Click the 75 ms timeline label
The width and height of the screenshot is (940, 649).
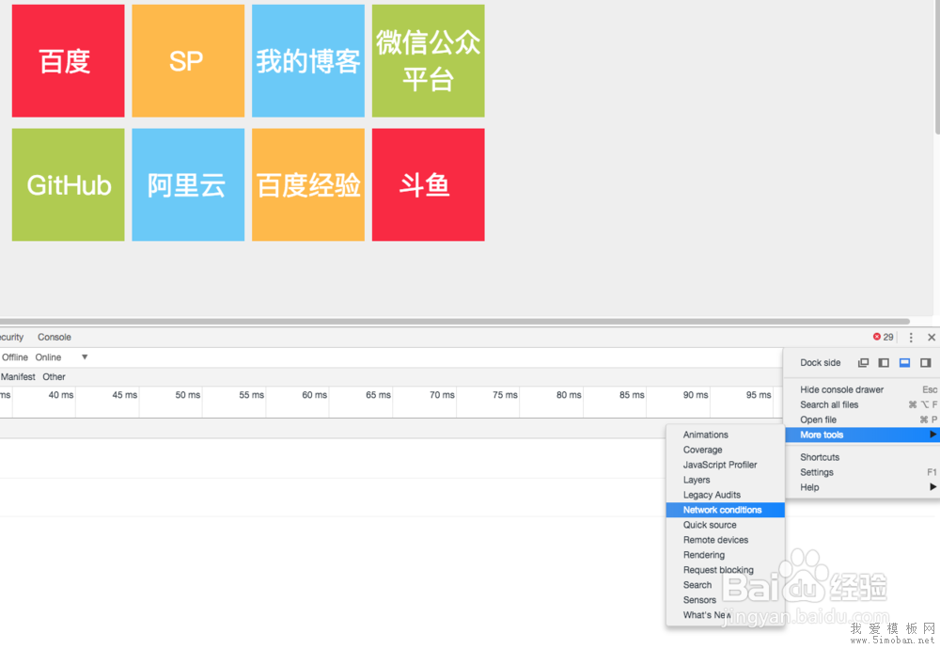506,395
